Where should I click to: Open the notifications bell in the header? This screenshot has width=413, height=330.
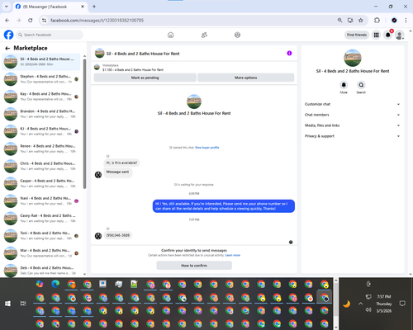coord(388,35)
